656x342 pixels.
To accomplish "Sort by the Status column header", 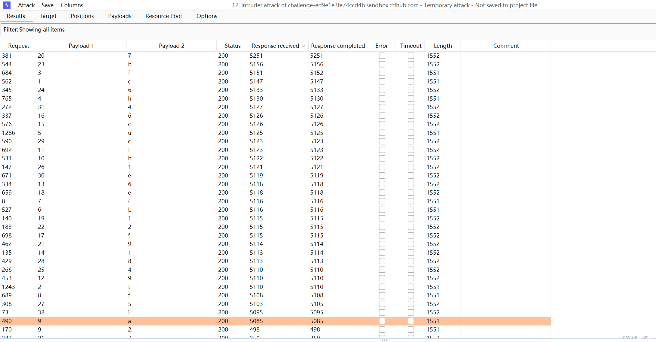I will click(x=232, y=46).
